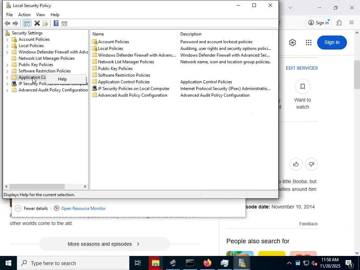Open Google settings gear icon

[292, 43]
